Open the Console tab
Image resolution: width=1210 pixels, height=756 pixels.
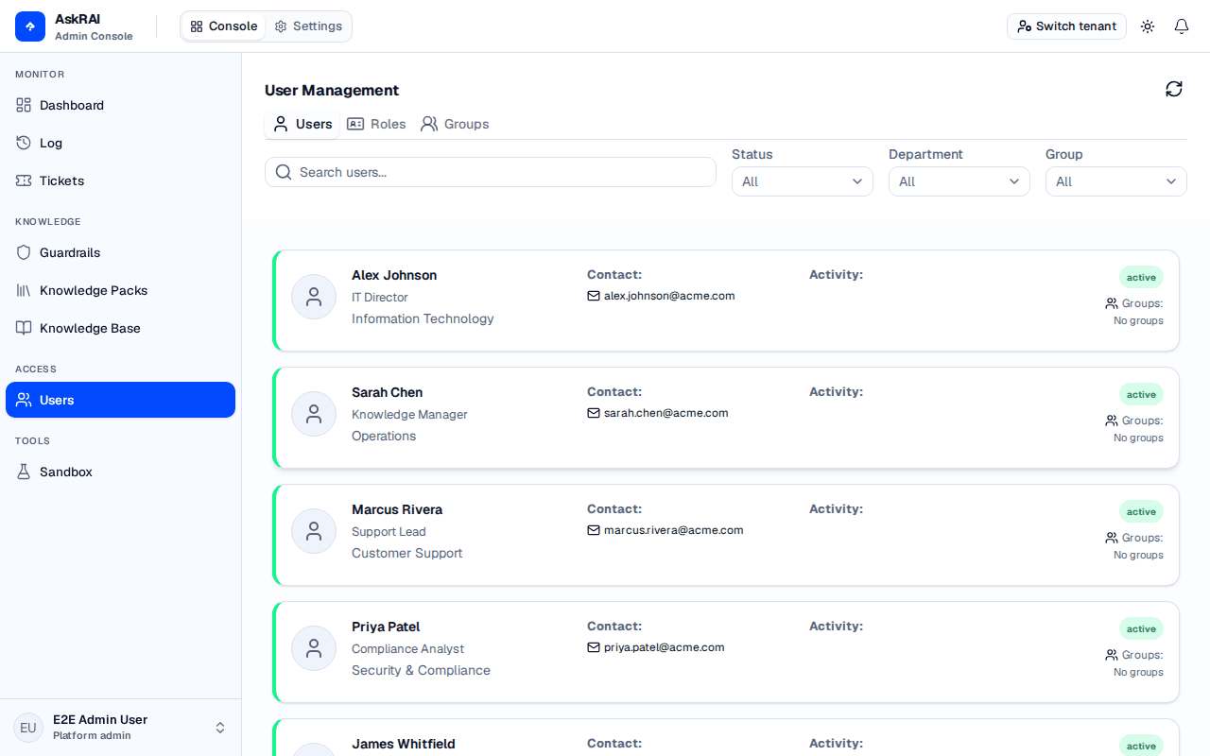click(x=224, y=26)
